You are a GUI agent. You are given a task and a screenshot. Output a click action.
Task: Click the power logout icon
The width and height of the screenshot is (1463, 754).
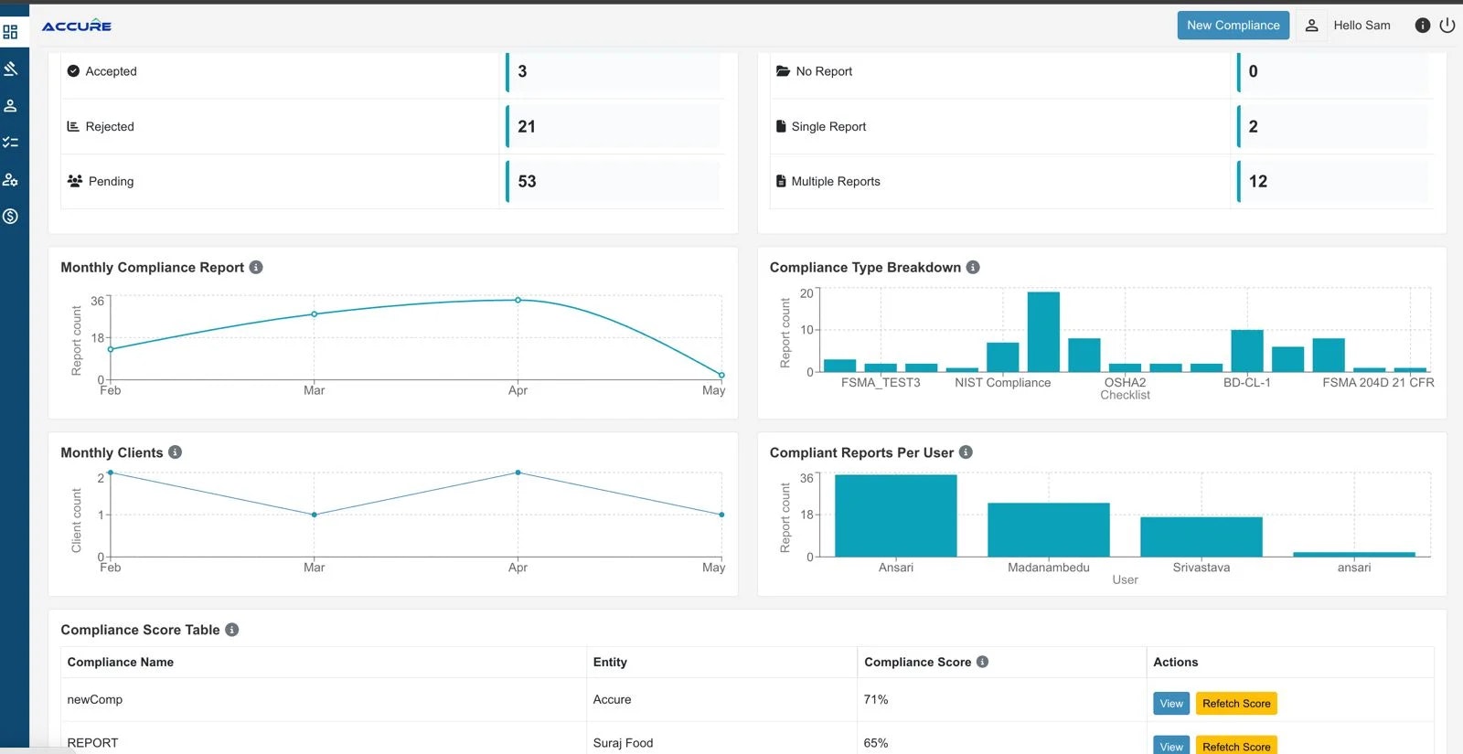[1447, 26]
